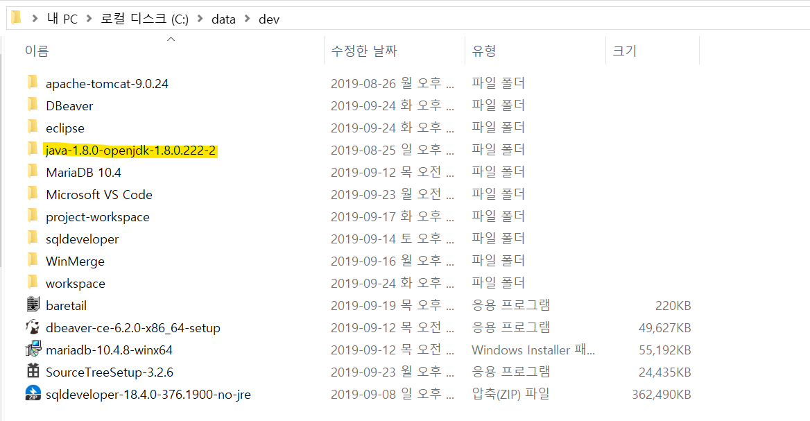Click the 2019-09-14 date of sqldeveloper folder
Viewport: 810px width, 421px height.
(393, 239)
